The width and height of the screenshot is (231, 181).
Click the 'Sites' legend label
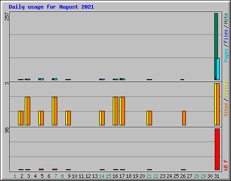pos(226,110)
